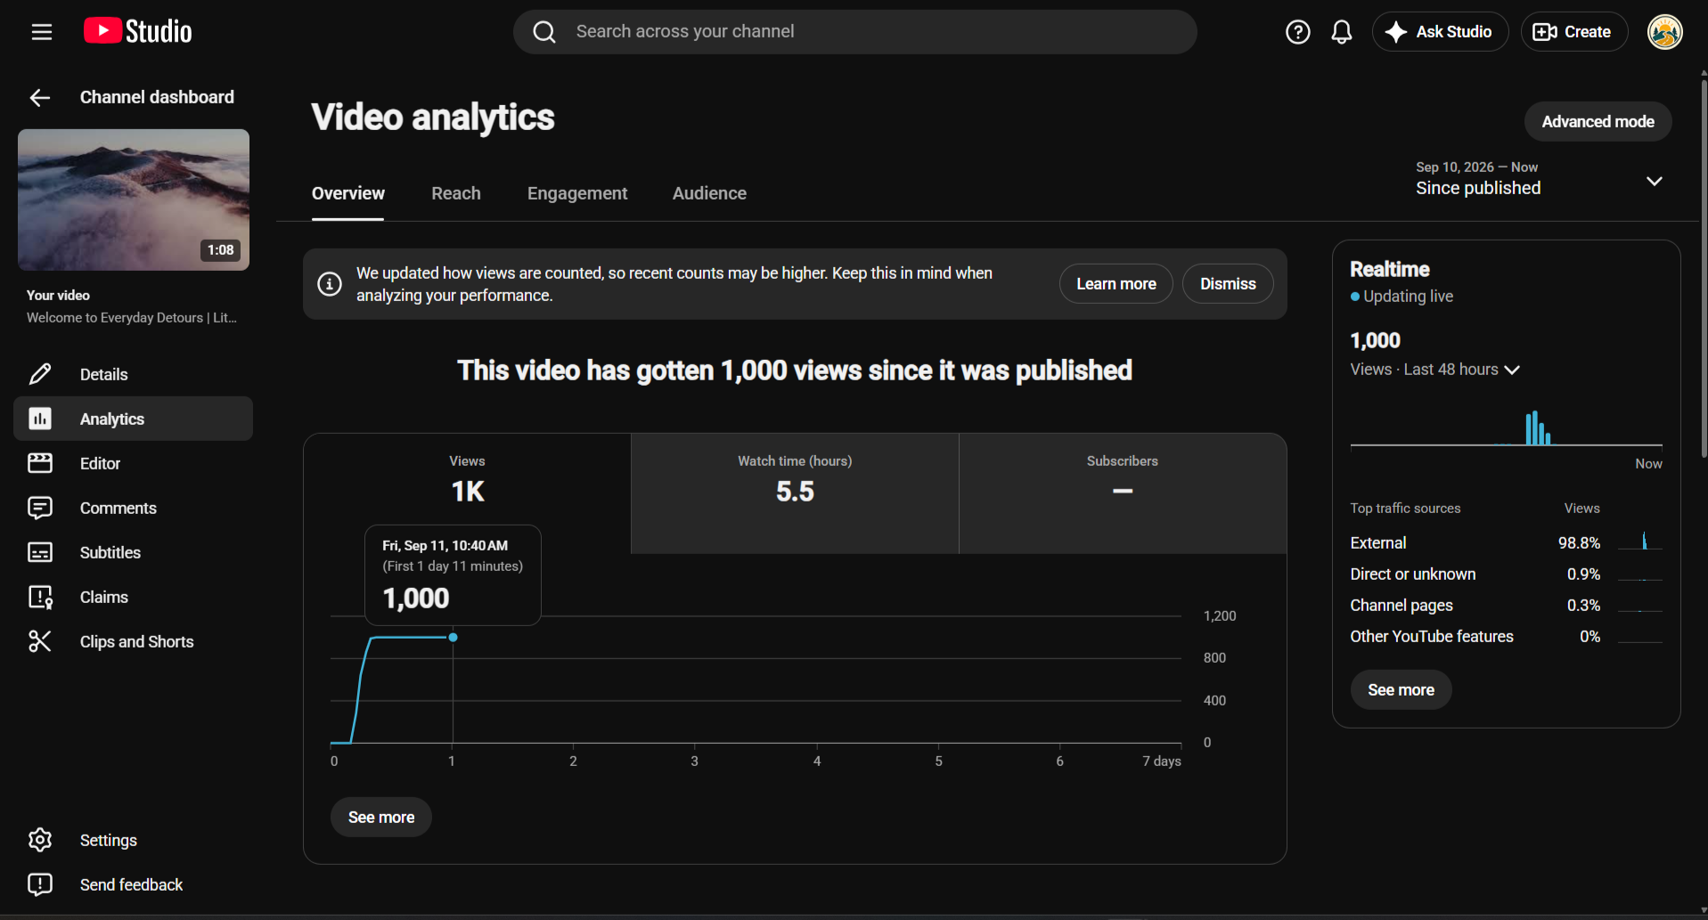This screenshot has width=1708, height=920.
Task: Click the Advanced mode button
Action: (x=1598, y=121)
